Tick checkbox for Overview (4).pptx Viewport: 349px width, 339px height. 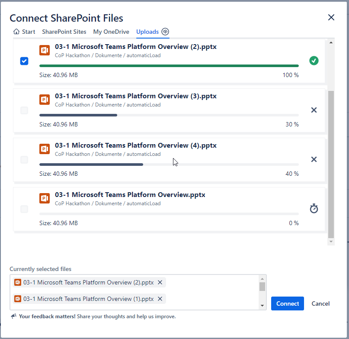[x=24, y=160]
